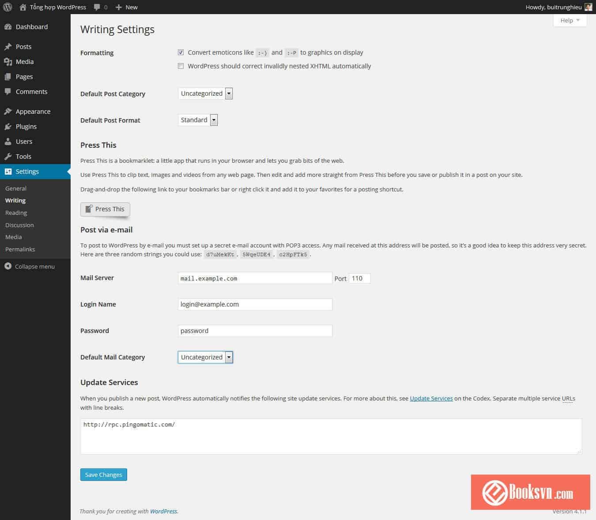This screenshot has width=596, height=520.
Task: Click the Appearance paintbrush icon
Action: [x=8, y=112]
